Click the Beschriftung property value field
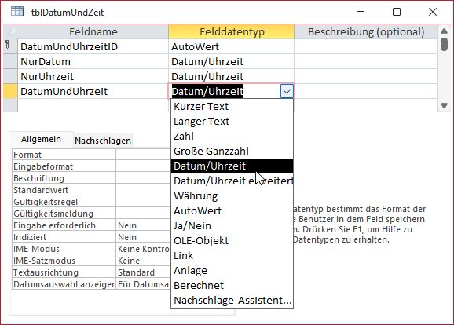Screen dimensions: 454x325 tap(144, 178)
